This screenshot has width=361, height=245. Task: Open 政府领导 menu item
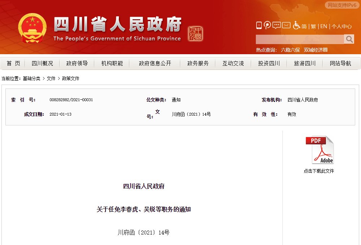(77, 63)
